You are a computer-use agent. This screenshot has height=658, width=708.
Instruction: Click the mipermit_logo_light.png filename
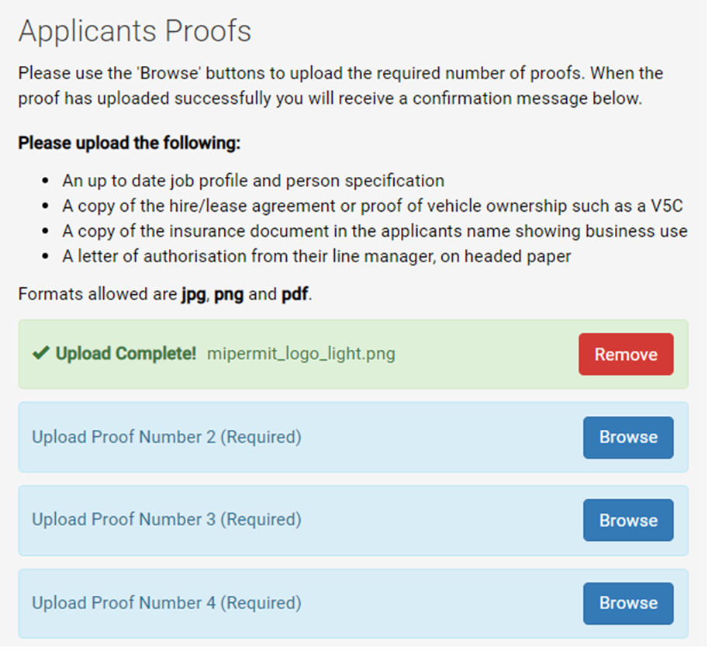[301, 354]
